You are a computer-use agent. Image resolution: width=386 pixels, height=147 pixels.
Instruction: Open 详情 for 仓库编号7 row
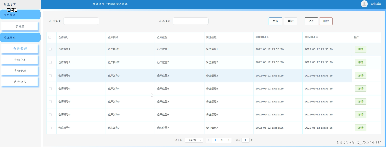click(x=361, y=128)
